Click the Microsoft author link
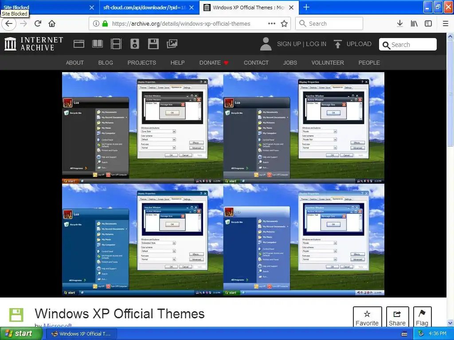 pyautogui.click(x=58, y=325)
